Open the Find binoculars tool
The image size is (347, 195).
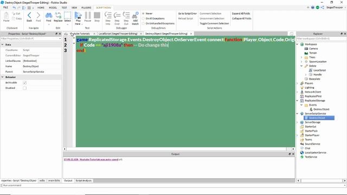pyautogui.click(x=49, y=16)
